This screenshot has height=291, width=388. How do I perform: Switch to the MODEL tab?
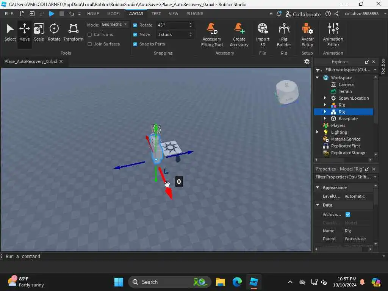(114, 14)
